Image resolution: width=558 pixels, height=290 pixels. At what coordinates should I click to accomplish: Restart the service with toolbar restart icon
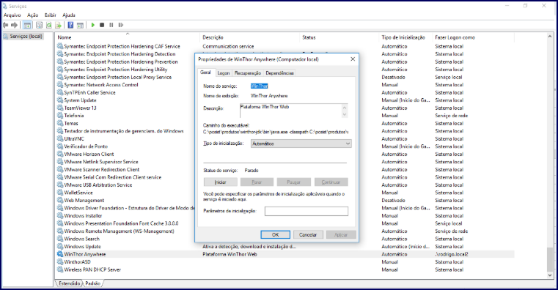point(121,25)
